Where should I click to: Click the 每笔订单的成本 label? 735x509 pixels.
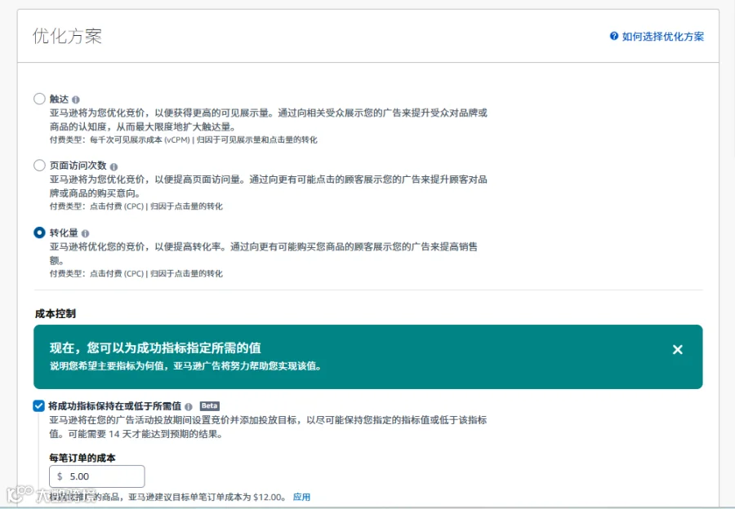pyautogui.click(x=82, y=458)
